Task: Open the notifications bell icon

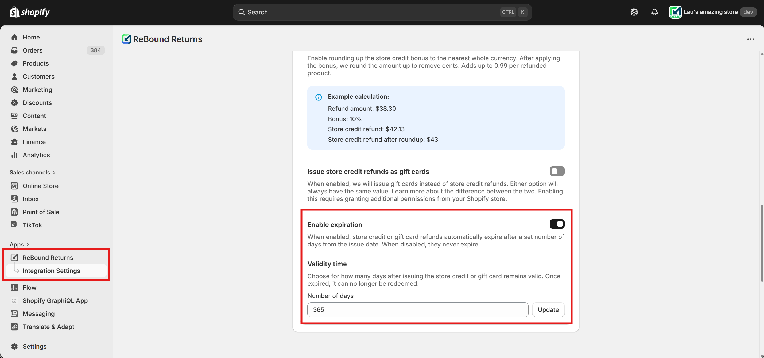Action: 654,12
